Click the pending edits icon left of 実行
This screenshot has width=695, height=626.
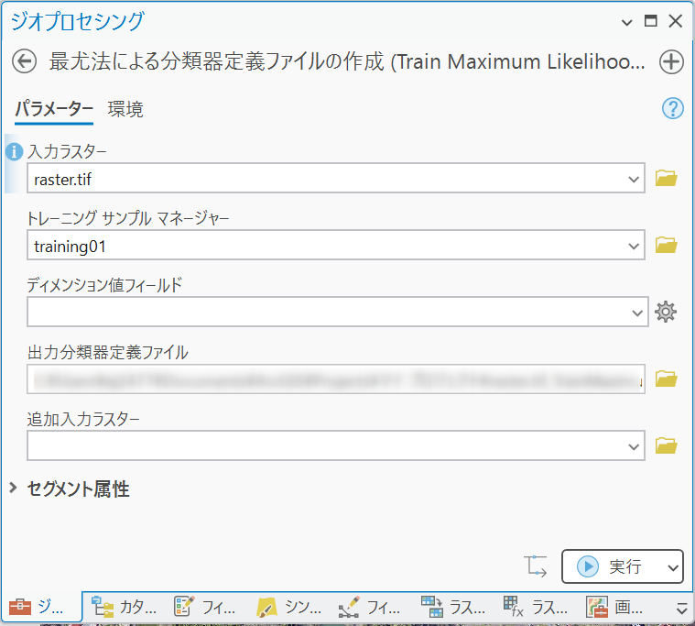(537, 566)
